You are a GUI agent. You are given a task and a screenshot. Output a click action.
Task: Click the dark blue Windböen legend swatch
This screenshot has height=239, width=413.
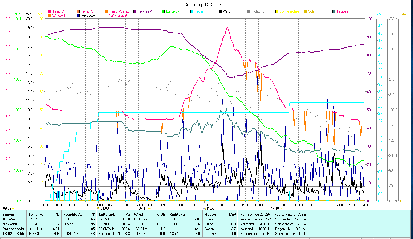(78, 15)
